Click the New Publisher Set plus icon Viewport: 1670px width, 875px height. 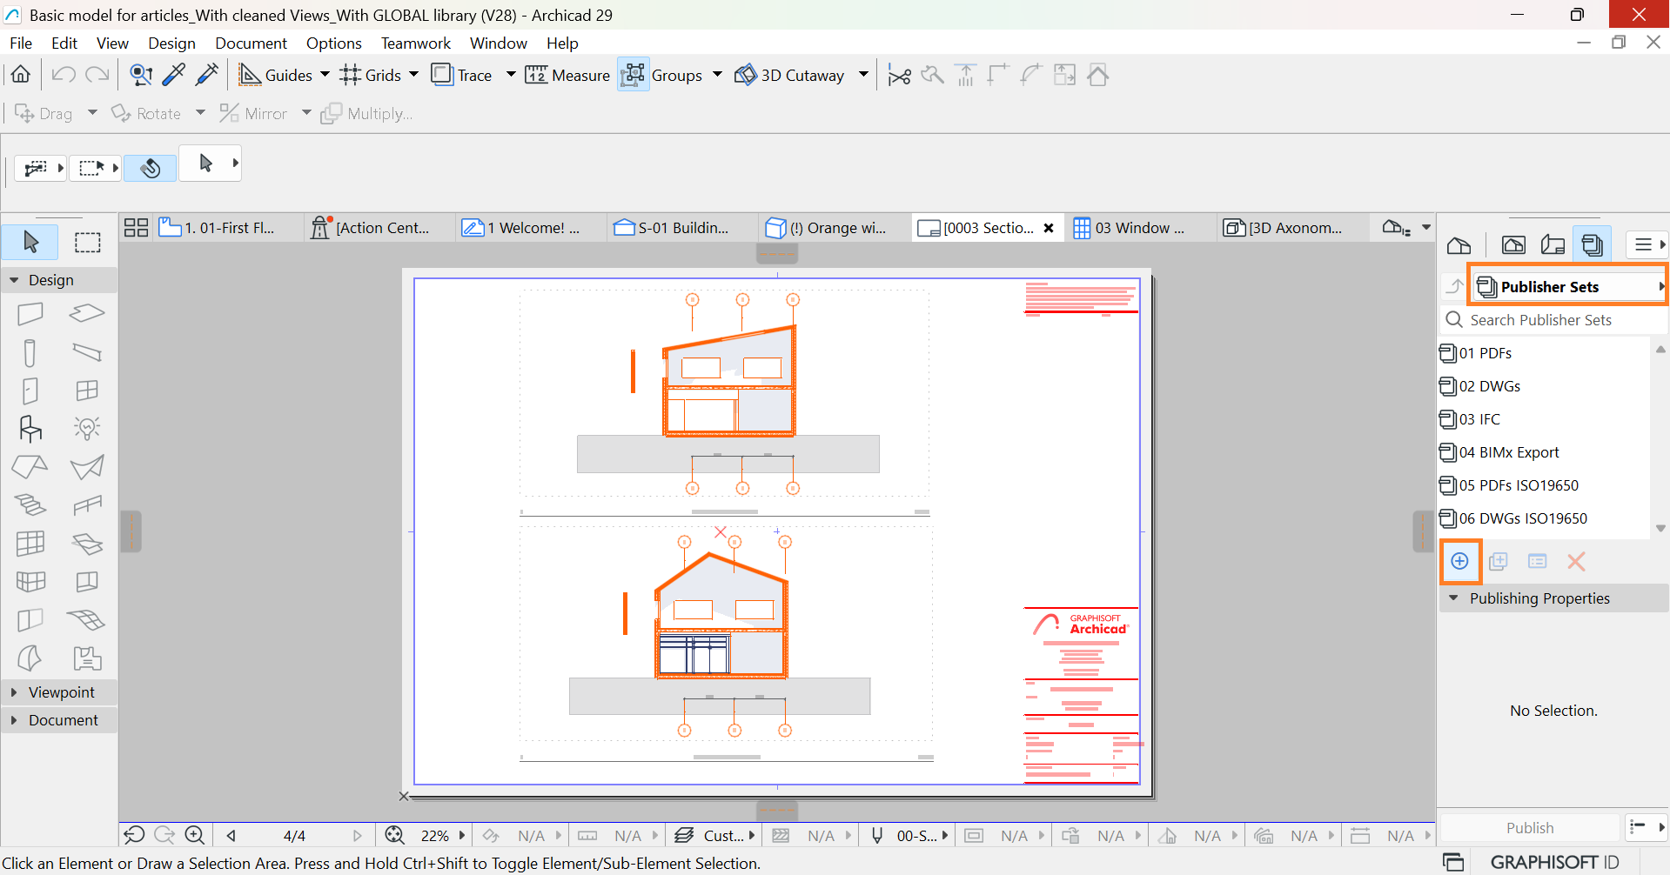1460,561
